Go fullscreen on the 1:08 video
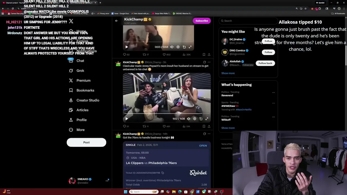This screenshot has height=195, width=347. click(x=207, y=119)
